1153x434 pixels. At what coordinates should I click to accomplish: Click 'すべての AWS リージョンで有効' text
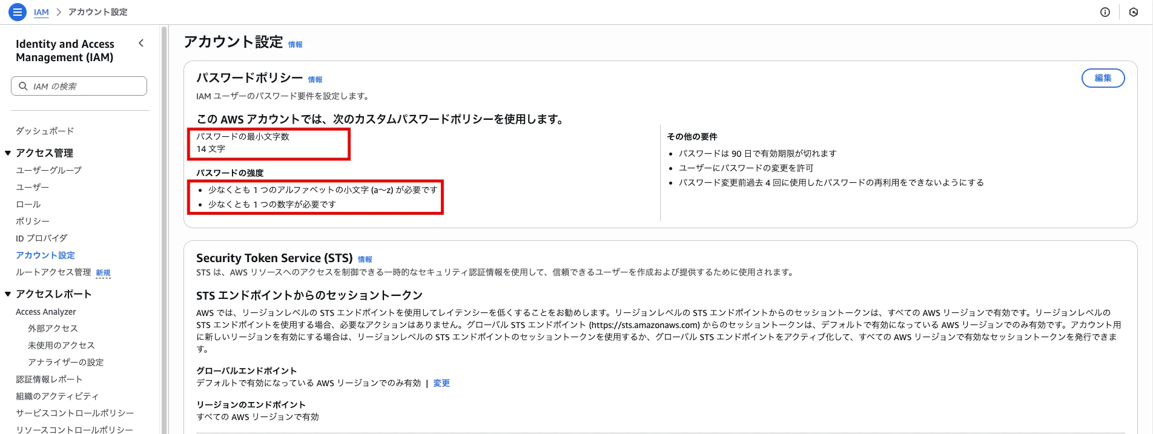(257, 417)
